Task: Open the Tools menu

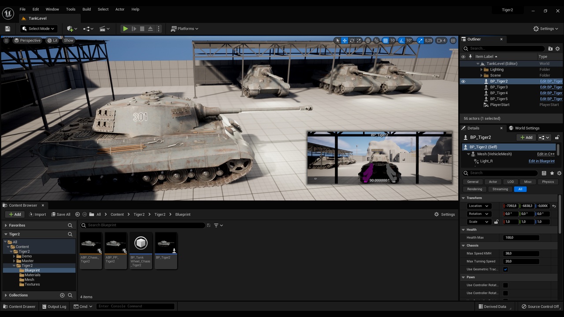Action: [70, 9]
